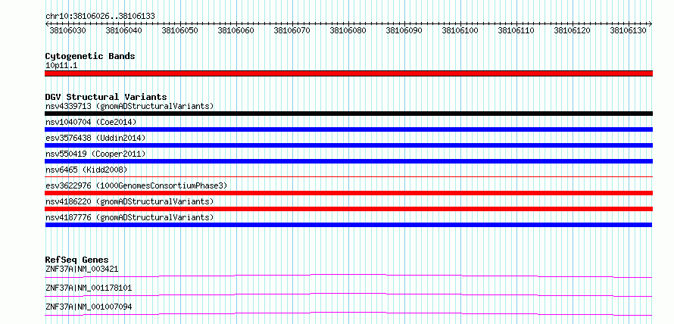
Task: Open variant esv3622976 1000Genomes label
Action: coord(136,185)
